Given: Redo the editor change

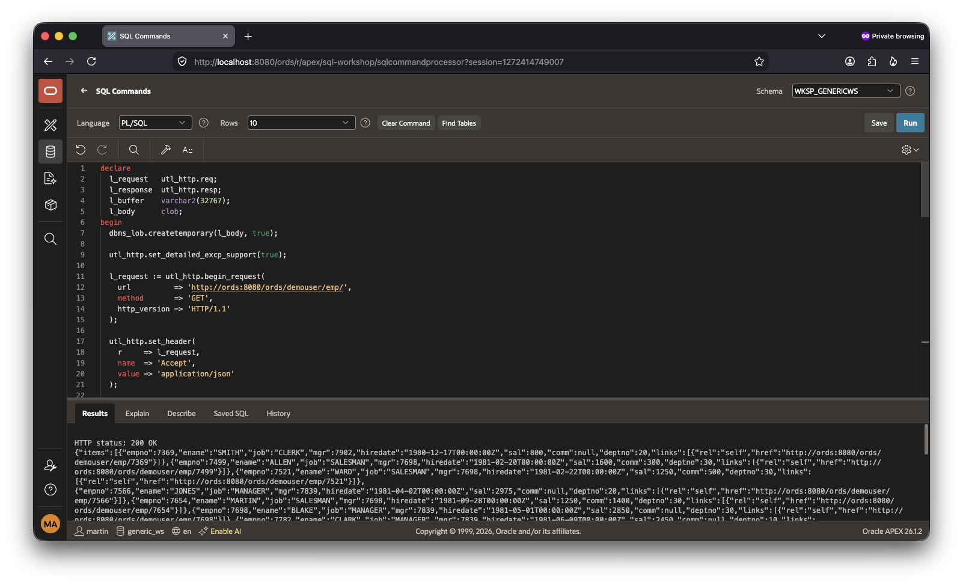Looking at the screenshot, I should pyautogui.click(x=102, y=150).
